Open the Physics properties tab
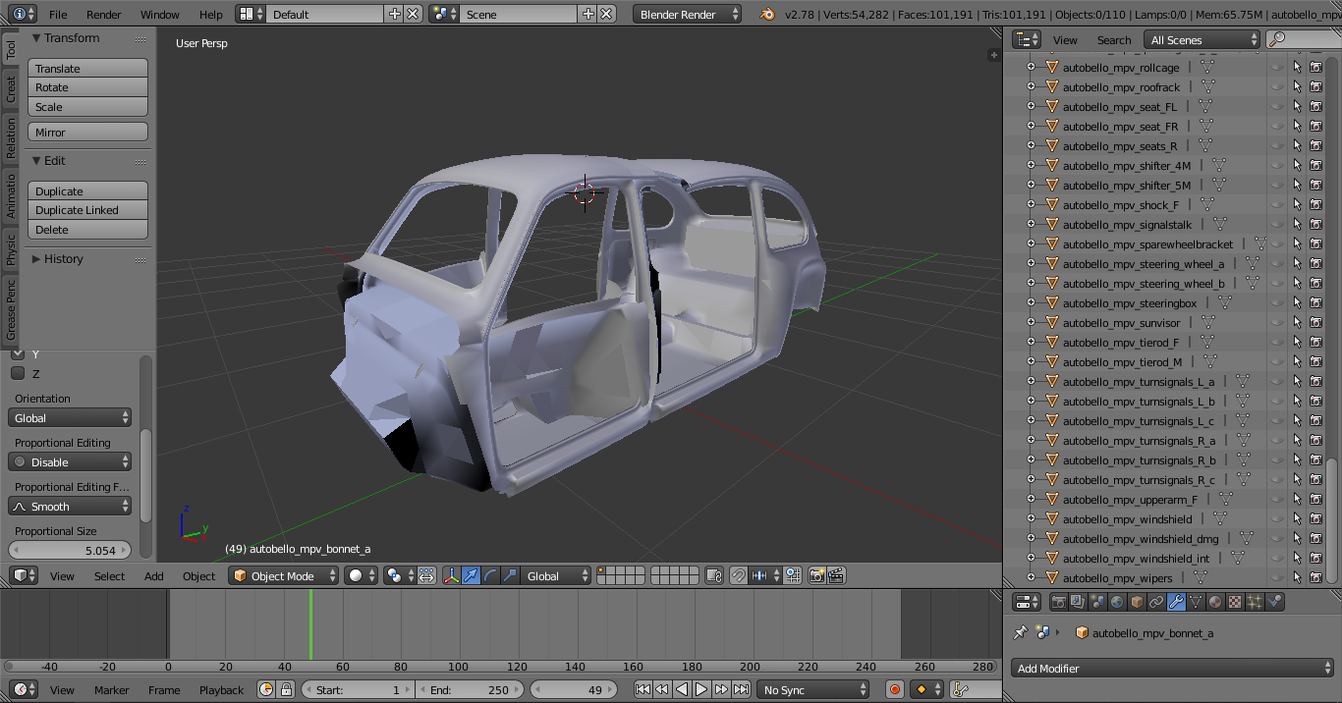This screenshot has height=703, width=1342. tap(1274, 602)
